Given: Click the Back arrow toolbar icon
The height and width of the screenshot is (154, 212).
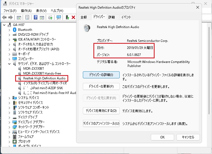Looking at the screenshot, I should tap(4, 17).
